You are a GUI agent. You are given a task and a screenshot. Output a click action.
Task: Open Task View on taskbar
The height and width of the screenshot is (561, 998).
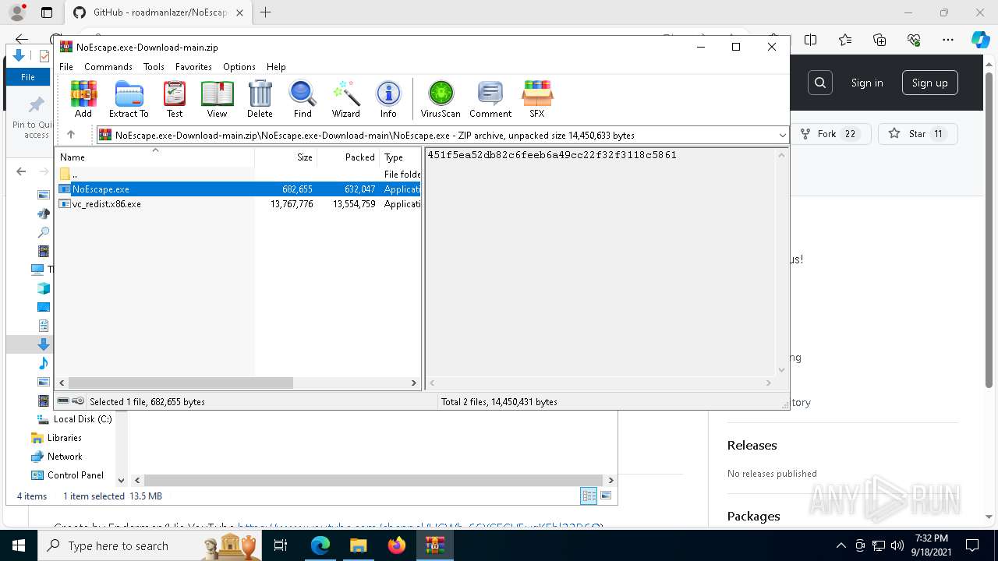tap(281, 545)
